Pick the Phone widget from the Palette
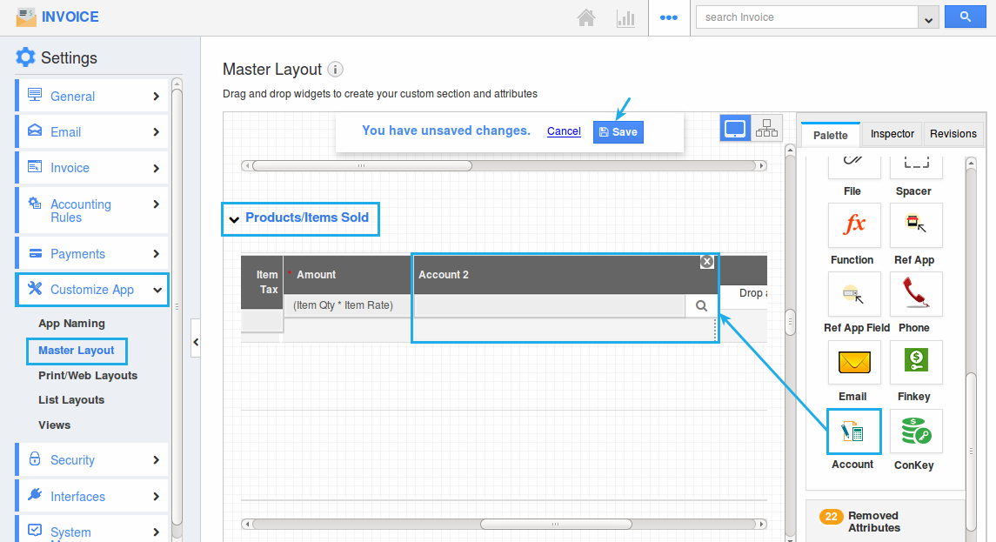 pyautogui.click(x=914, y=294)
